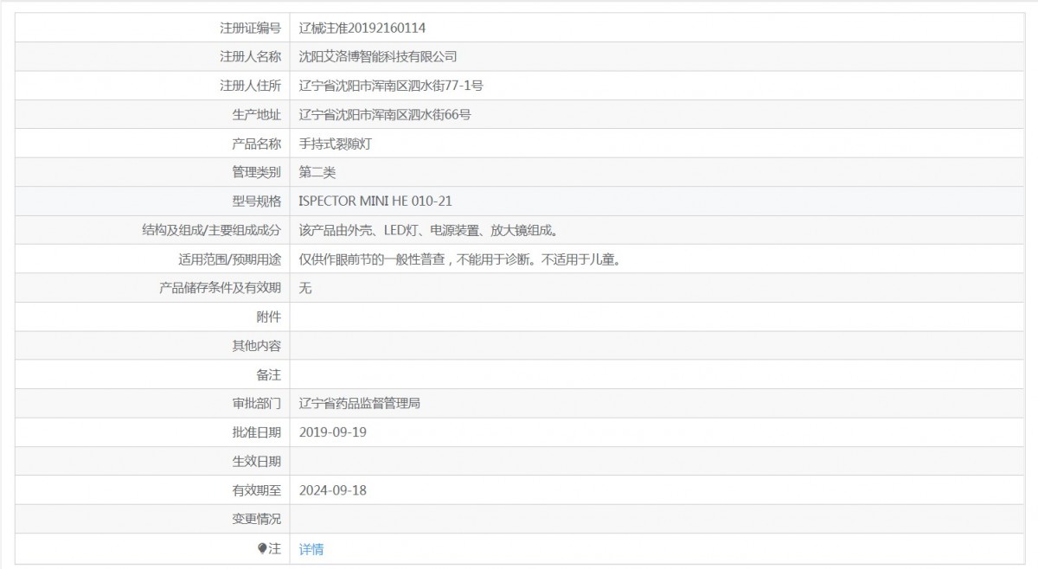The width and height of the screenshot is (1038, 569).
Task: Select product name 手持式裂隙灯
Action: 336,144
